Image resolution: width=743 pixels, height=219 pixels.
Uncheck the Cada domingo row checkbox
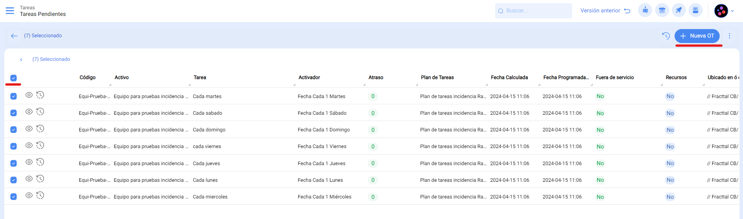point(14,129)
